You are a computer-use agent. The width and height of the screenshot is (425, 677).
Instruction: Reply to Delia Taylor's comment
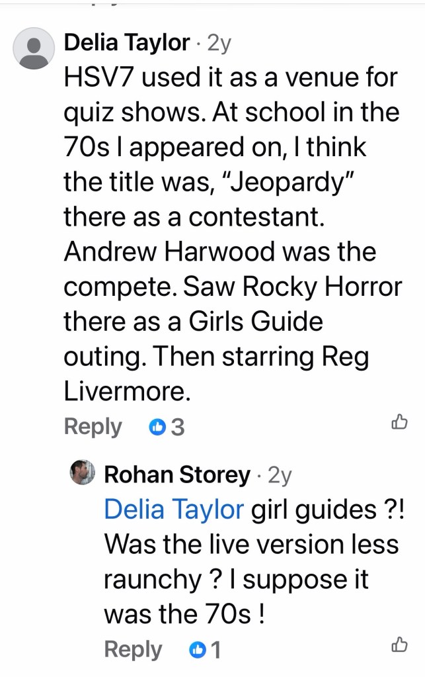coord(93,427)
